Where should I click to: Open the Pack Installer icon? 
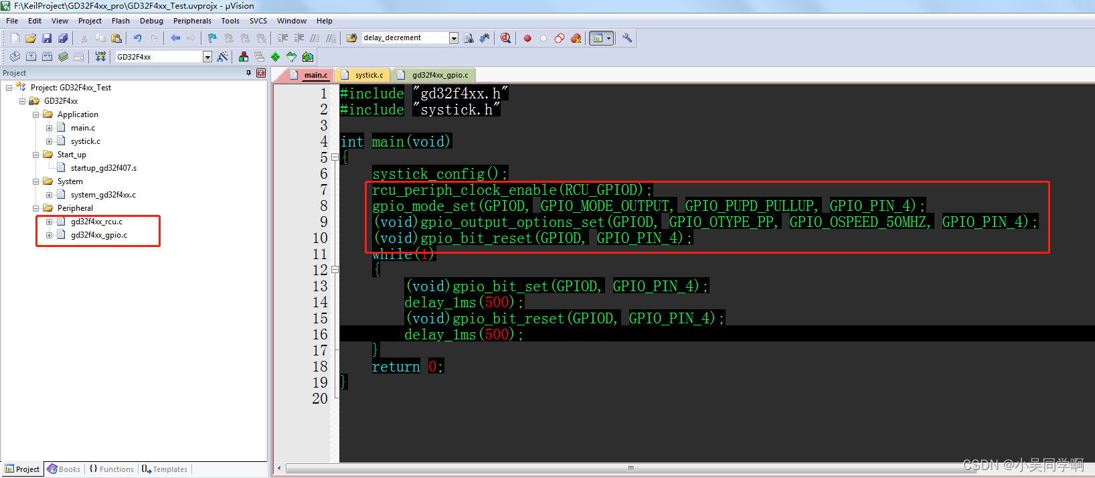308,57
